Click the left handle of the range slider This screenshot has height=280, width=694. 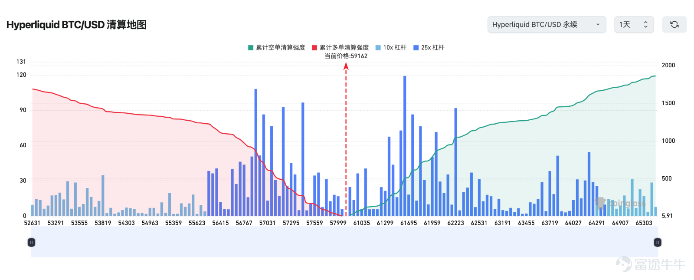coord(31,242)
